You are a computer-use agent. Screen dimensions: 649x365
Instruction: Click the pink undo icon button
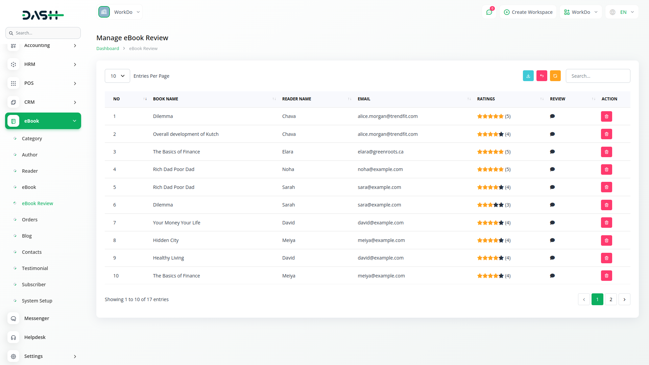[542, 76]
